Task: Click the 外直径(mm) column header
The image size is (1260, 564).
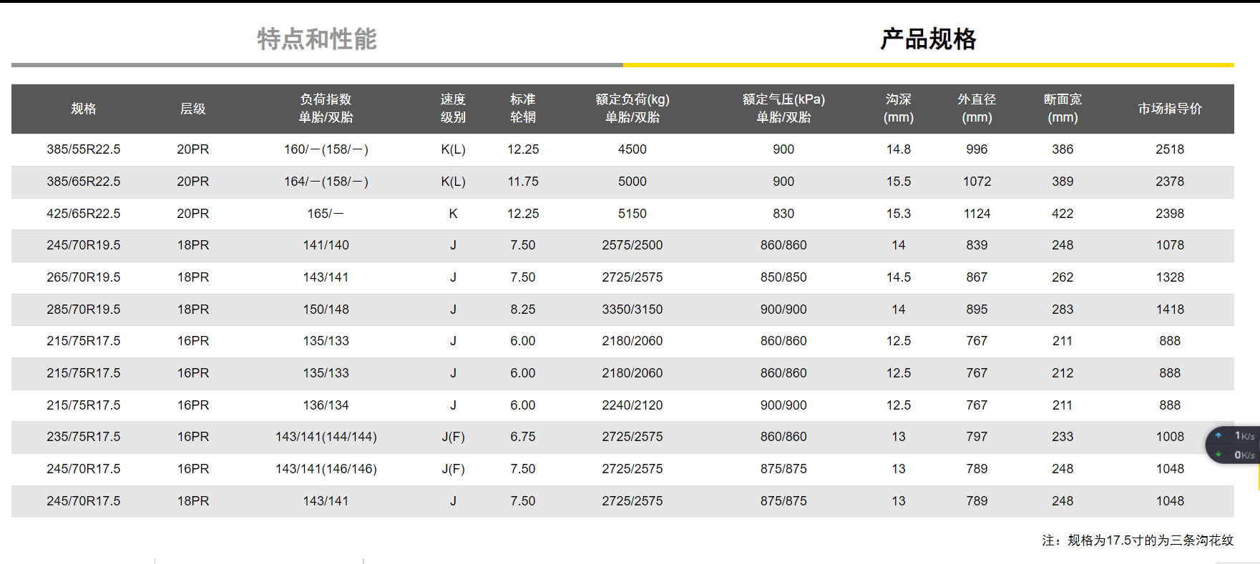Action: point(977,109)
